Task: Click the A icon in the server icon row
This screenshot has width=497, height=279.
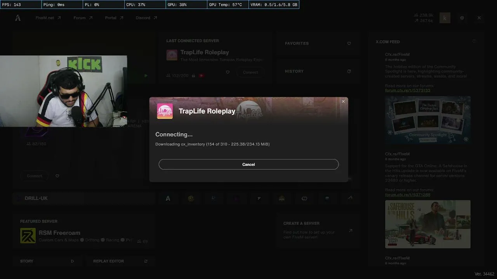Action: click(x=168, y=198)
